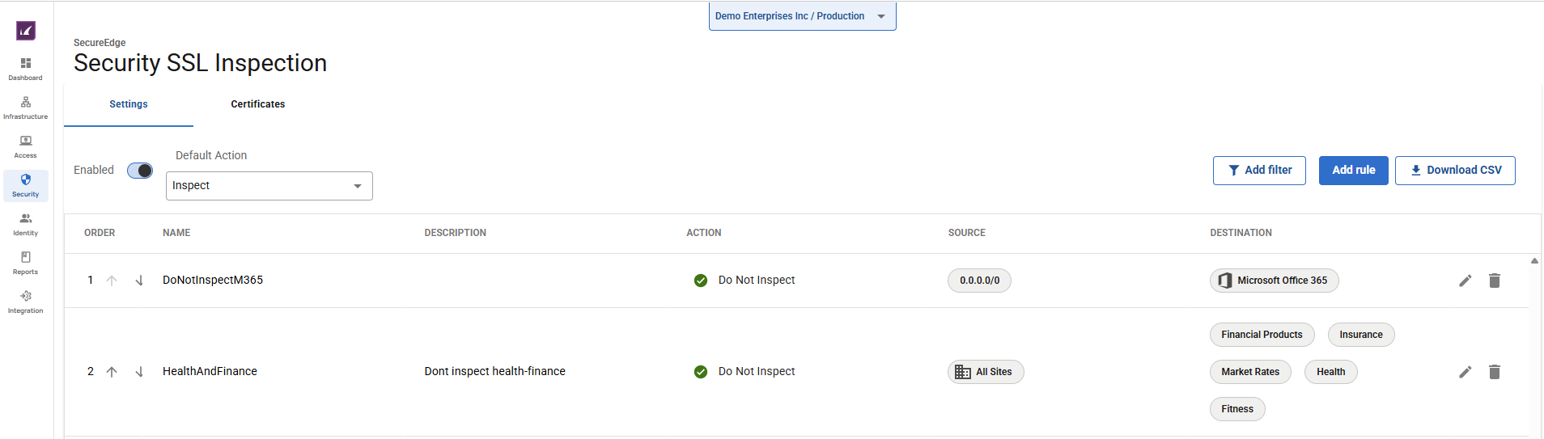The height and width of the screenshot is (439, 1544).
Task: Click the Add filter button
Action: coord(1258,171)
